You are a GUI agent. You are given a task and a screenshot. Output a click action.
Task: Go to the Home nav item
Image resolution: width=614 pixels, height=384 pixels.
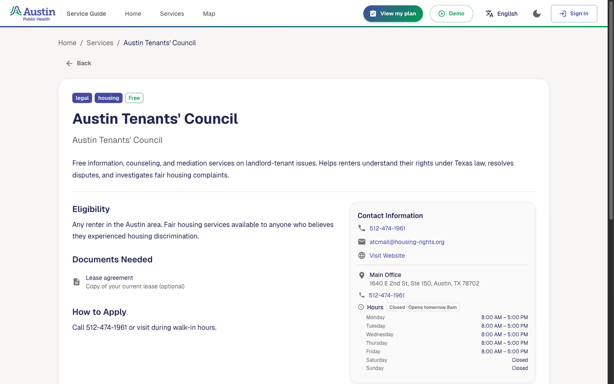pyautogui.click(x=133, y=14)
